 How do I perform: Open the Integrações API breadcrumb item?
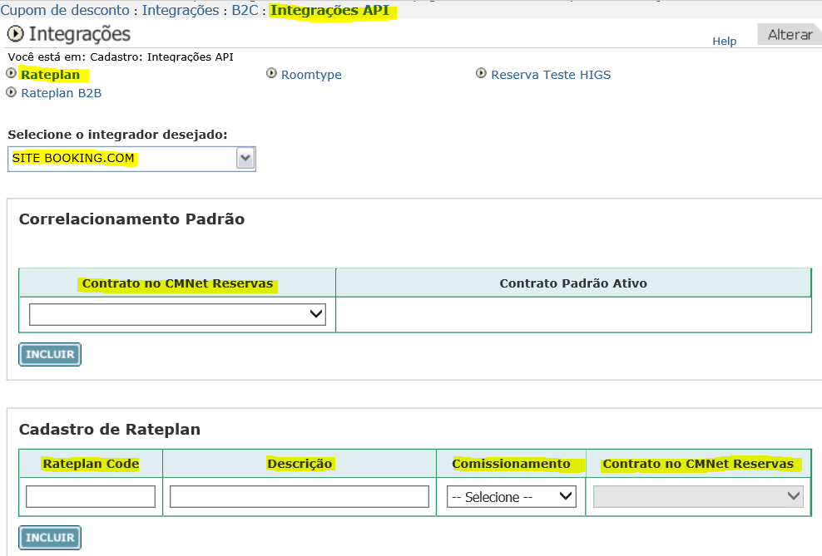click(x=329, y=11)
